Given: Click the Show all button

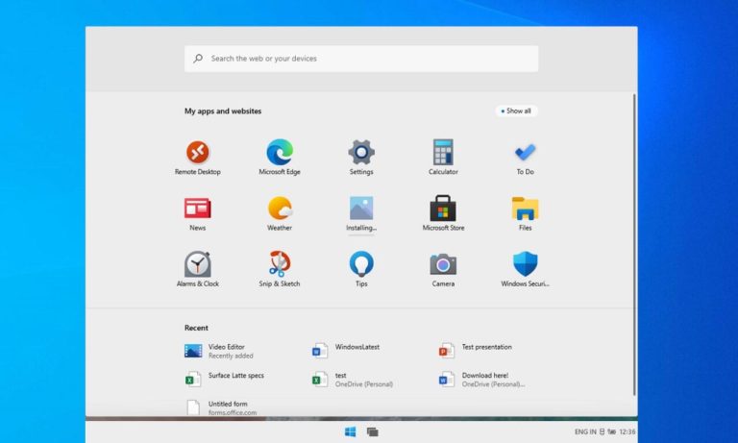Looking at the screenshot, I should pyautogui.click(x=516, y=111).
